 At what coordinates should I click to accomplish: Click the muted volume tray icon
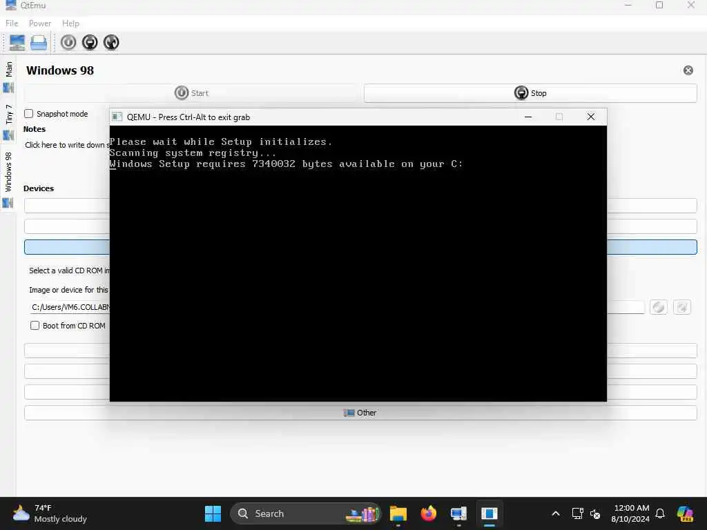595,513
